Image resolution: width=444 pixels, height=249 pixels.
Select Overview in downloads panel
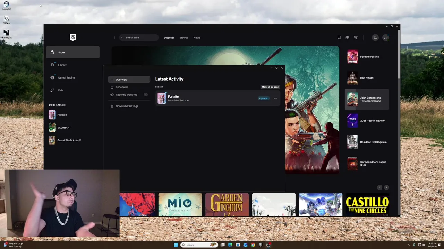(129, 80)
